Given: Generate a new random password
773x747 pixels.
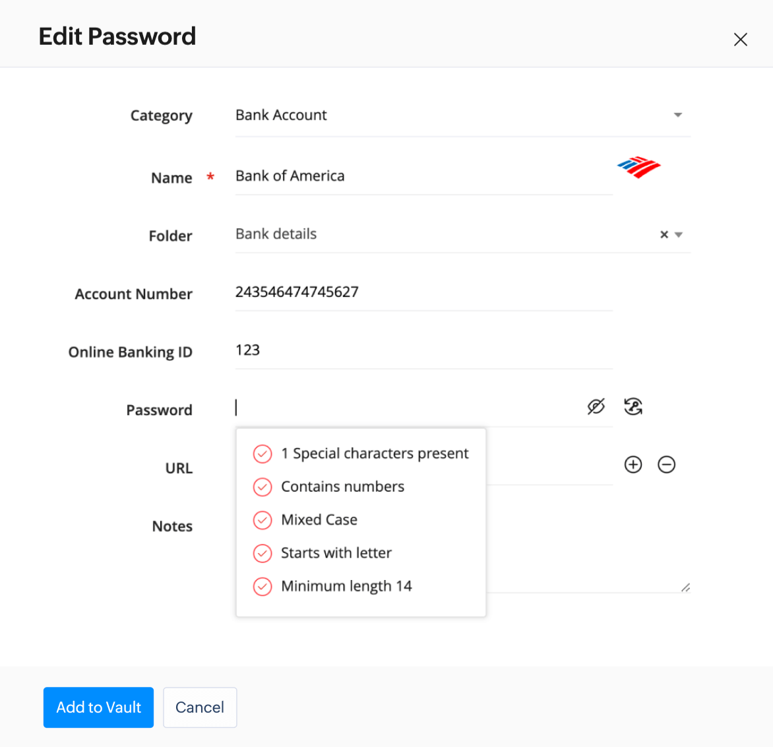Looking at the screenshot, I should [633, 406].
